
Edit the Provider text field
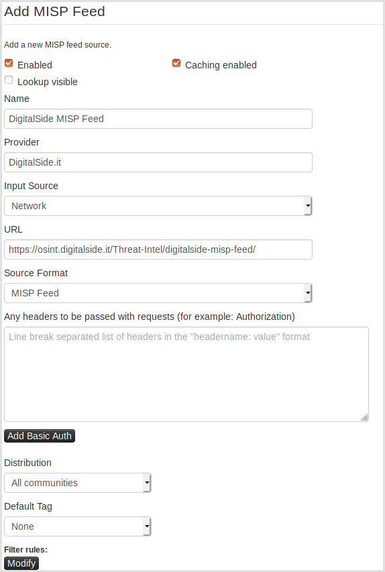click(x=158, y=162)
